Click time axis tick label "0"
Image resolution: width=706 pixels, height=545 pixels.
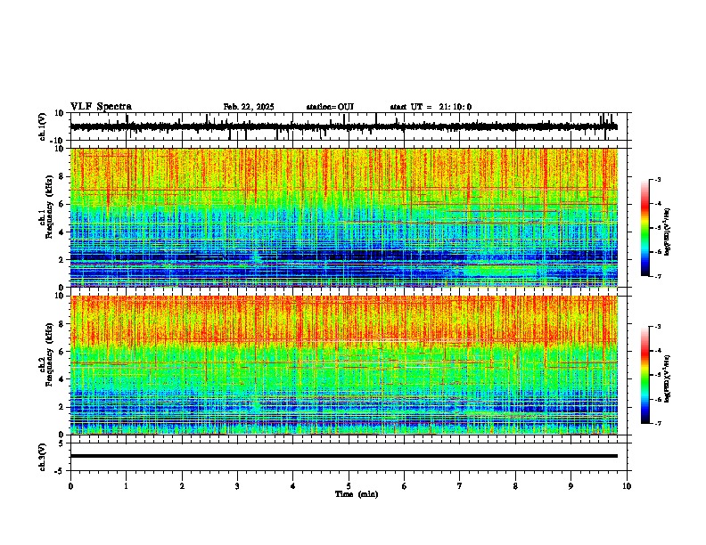pos(70,486)
